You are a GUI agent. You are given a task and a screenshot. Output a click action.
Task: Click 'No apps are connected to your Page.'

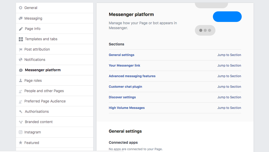coord(136,149)
